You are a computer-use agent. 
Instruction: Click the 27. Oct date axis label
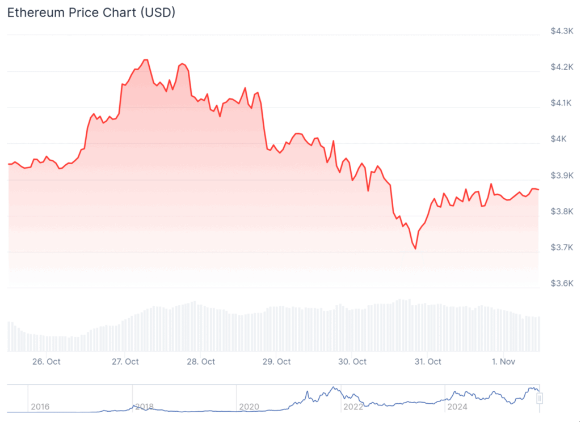125,361
